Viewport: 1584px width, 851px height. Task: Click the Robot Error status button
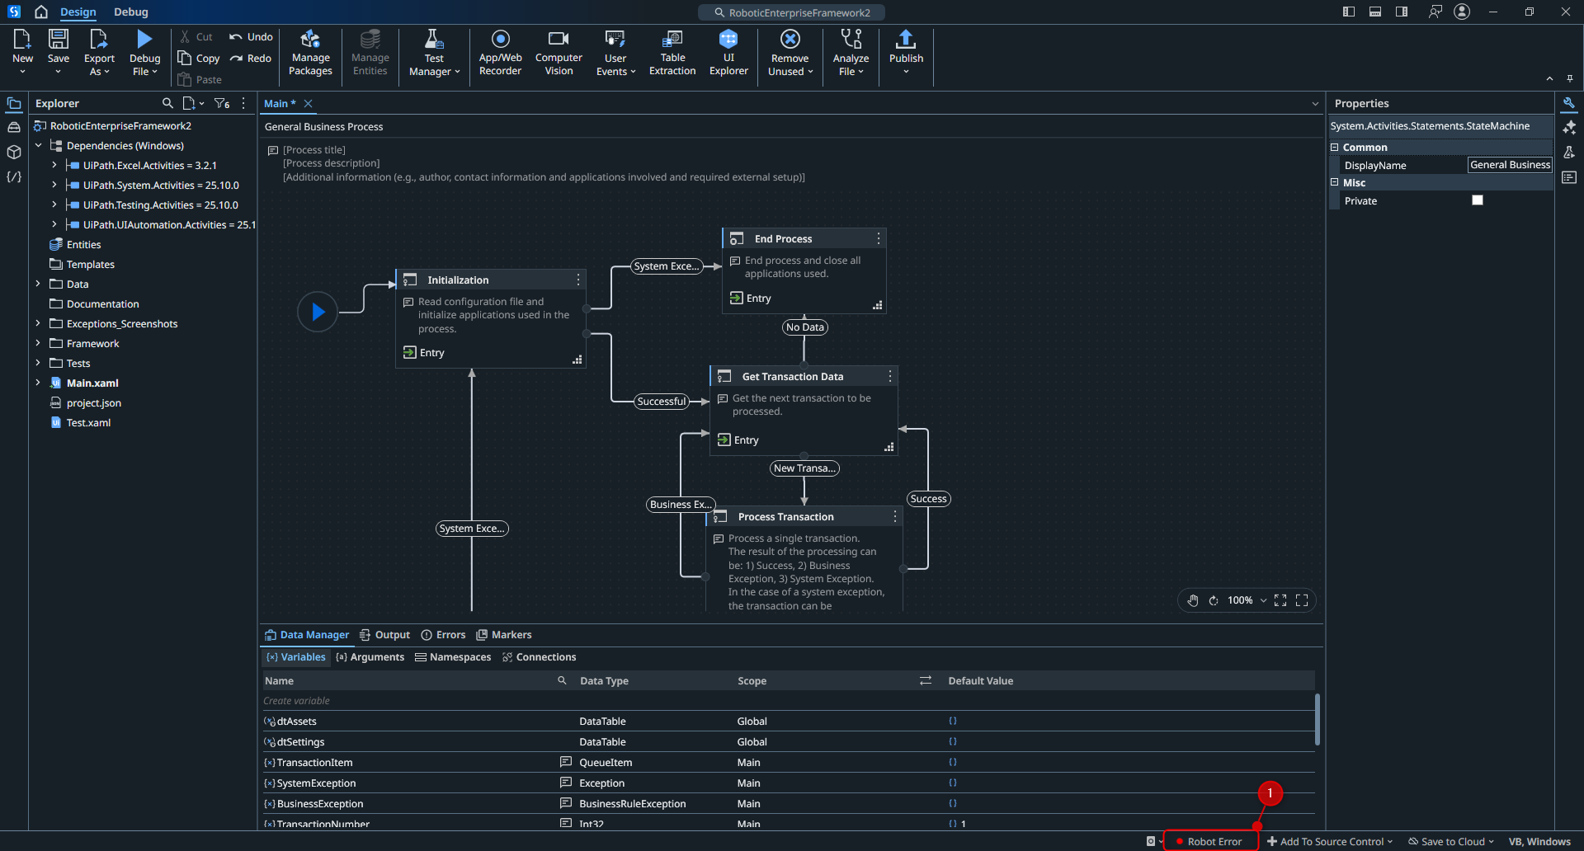point(1210,842)
